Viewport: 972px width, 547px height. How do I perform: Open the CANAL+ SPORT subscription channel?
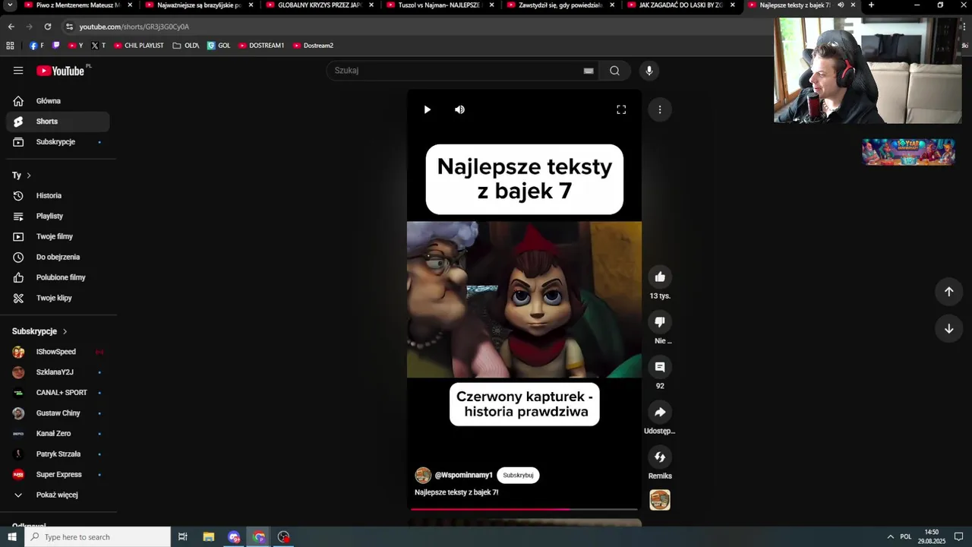point(58,393)
